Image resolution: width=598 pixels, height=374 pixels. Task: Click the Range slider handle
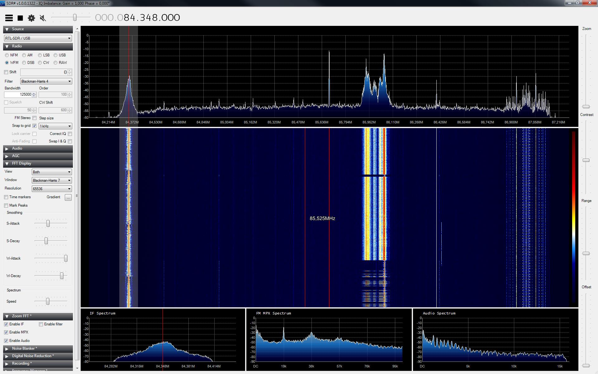(586, 253)
